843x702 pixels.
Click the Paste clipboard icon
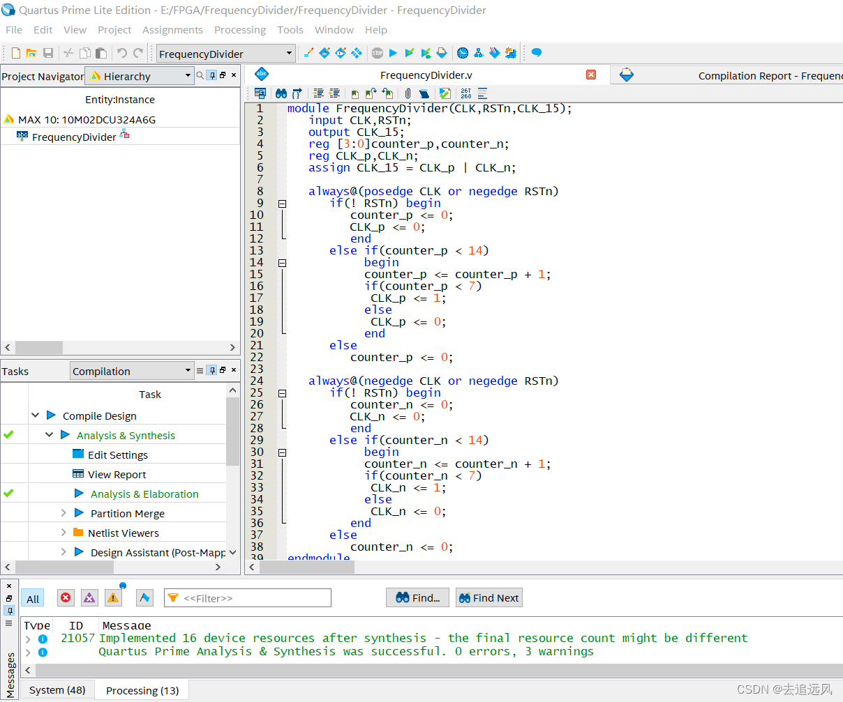click(101, 53)
